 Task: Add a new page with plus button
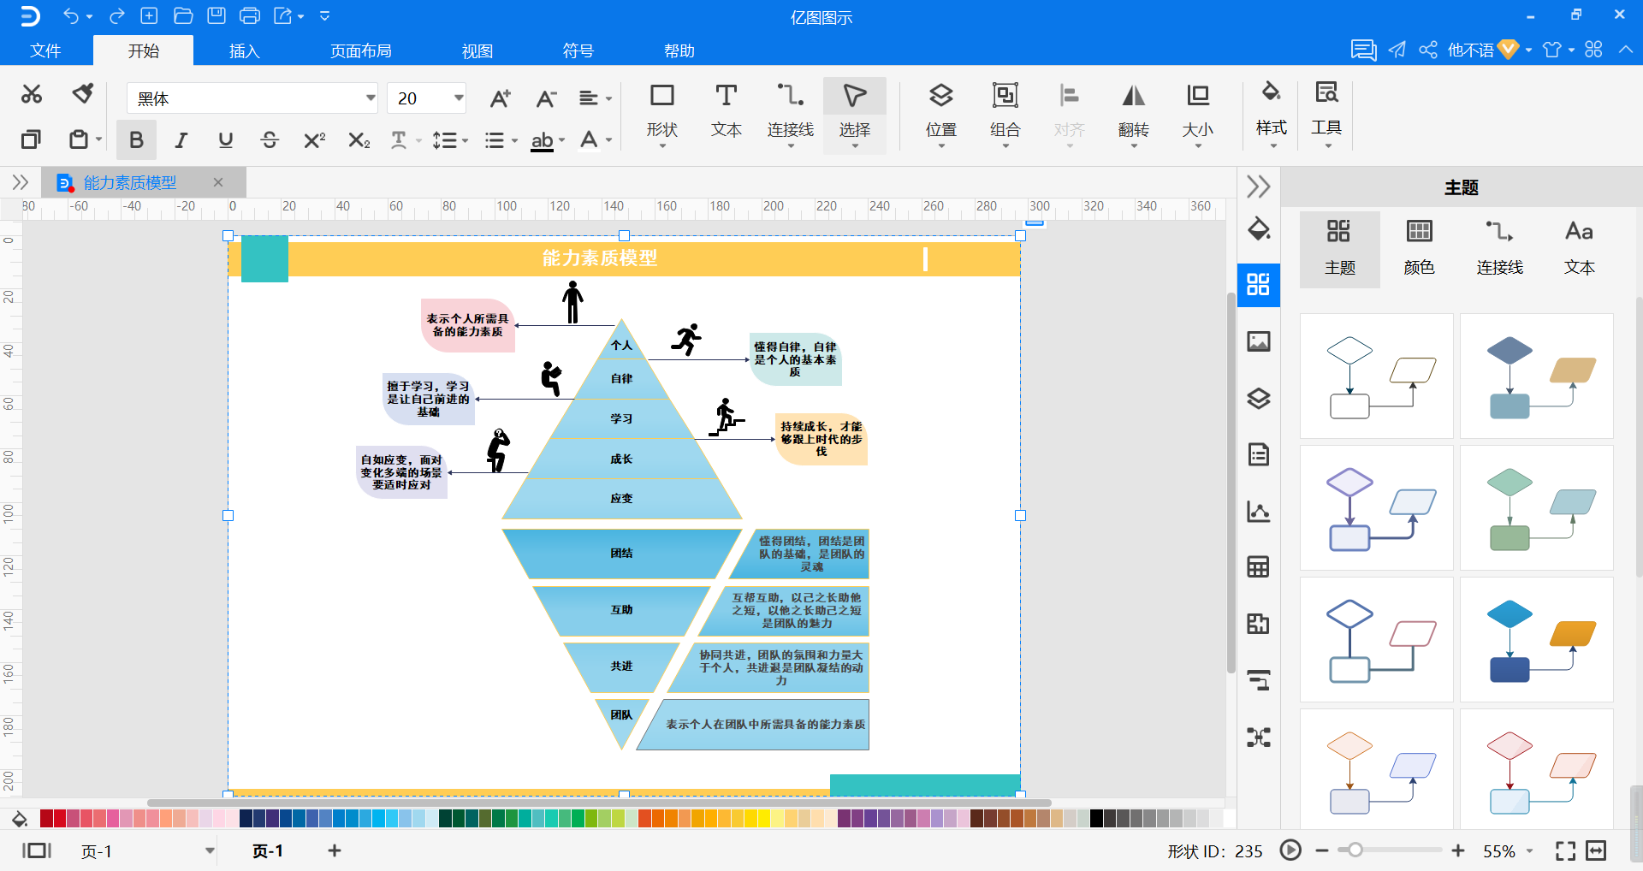(x=335, y=850)
